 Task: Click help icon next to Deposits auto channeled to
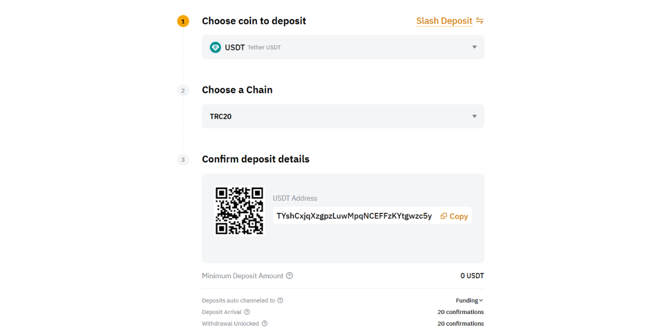tap(280, 300)
